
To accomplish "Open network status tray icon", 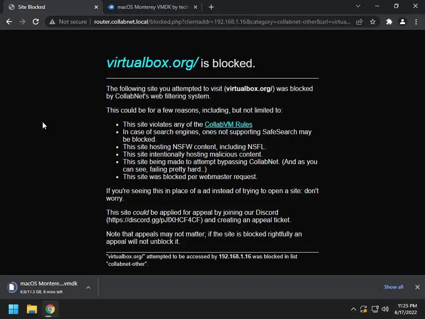I will coord(375,309).
